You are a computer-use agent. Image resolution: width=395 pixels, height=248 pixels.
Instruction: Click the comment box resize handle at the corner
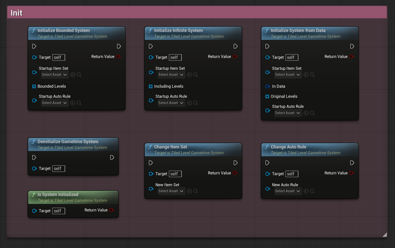click(385, 235)
